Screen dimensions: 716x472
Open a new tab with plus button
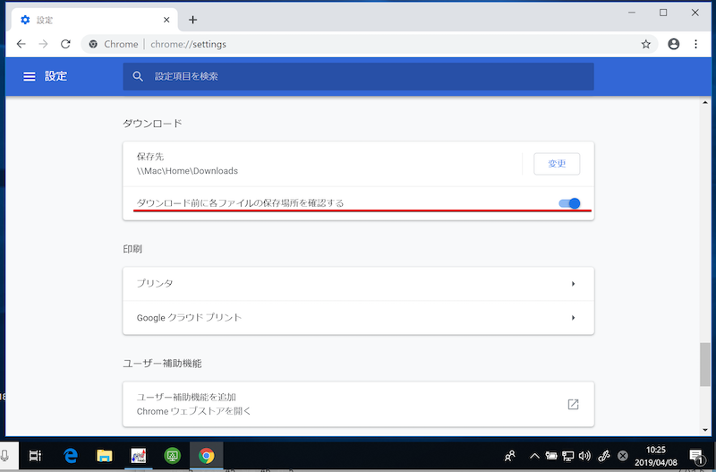(192, 20)
